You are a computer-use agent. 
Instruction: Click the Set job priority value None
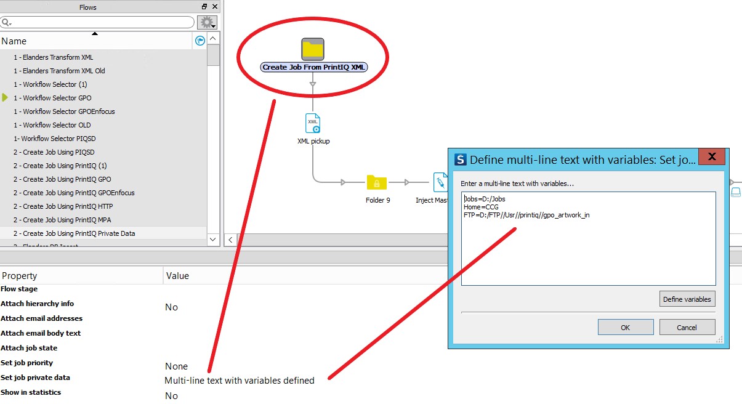click(176, 366)
